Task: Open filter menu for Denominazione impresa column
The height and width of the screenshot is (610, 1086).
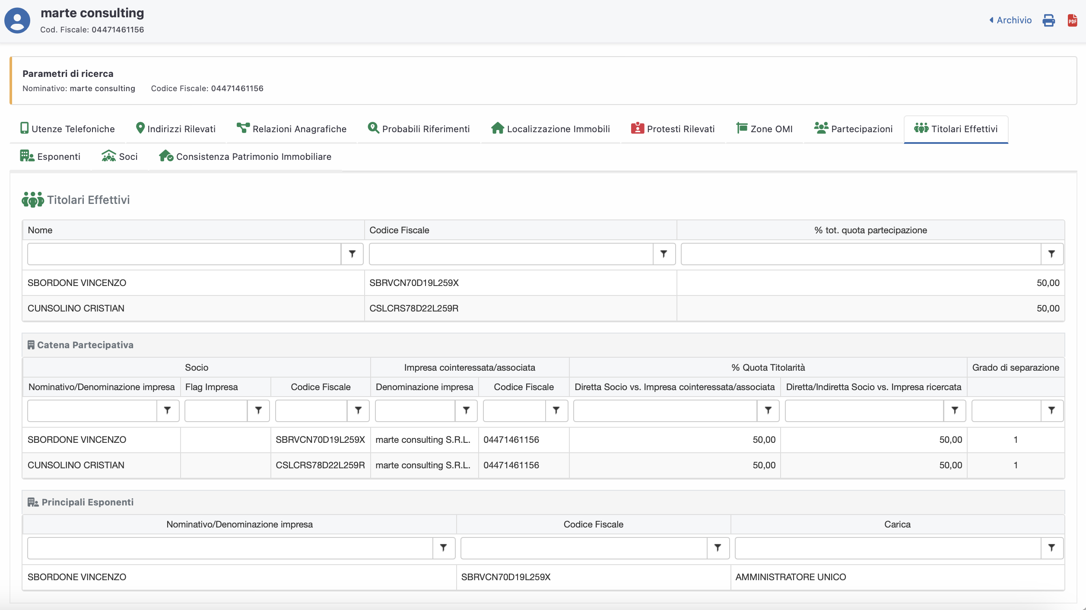Action: click(466, 410)
